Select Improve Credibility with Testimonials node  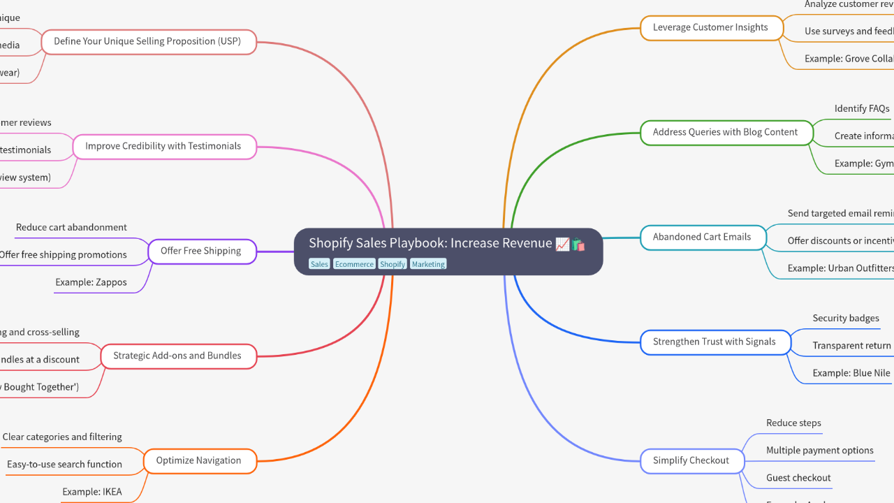click(x=163, y=146)
